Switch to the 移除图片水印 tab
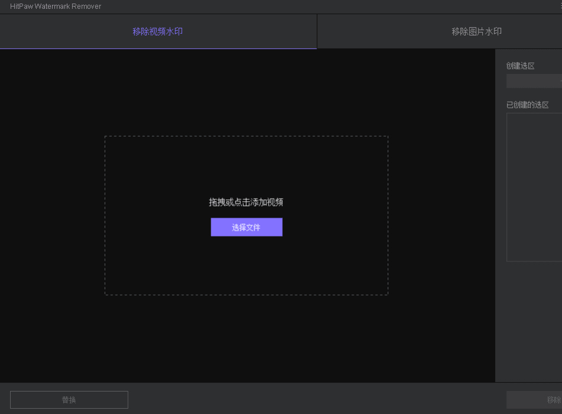 476,31
